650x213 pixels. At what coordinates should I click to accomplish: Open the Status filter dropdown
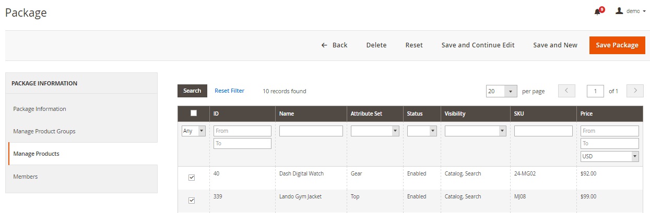click(421, 131)
